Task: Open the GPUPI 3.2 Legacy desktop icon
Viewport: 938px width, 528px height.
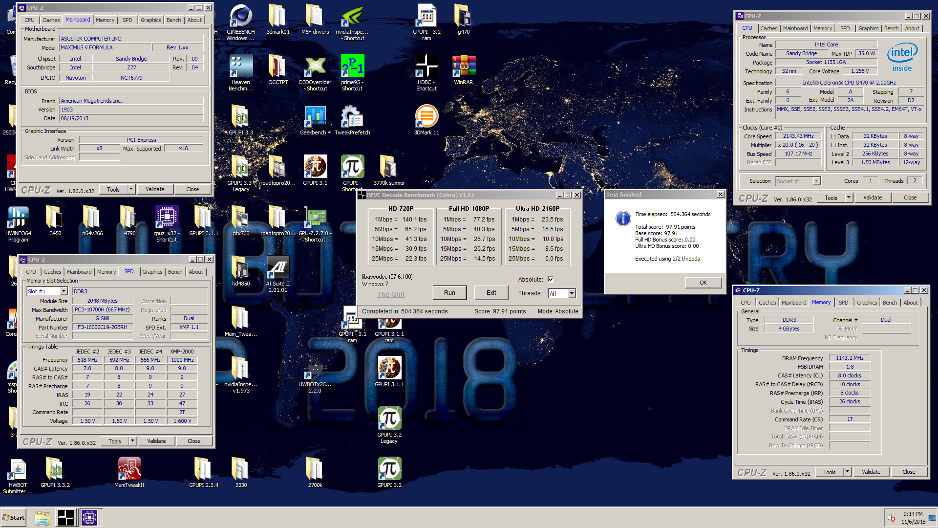Action: [x=389, y=425]
